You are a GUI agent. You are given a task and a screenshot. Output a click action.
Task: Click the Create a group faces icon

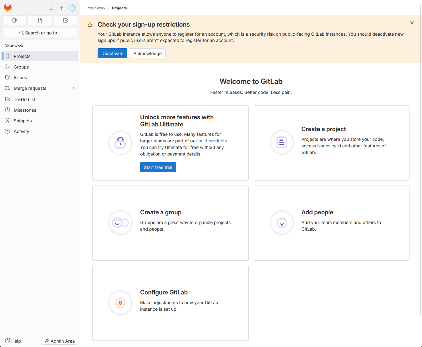click(120, 223)
